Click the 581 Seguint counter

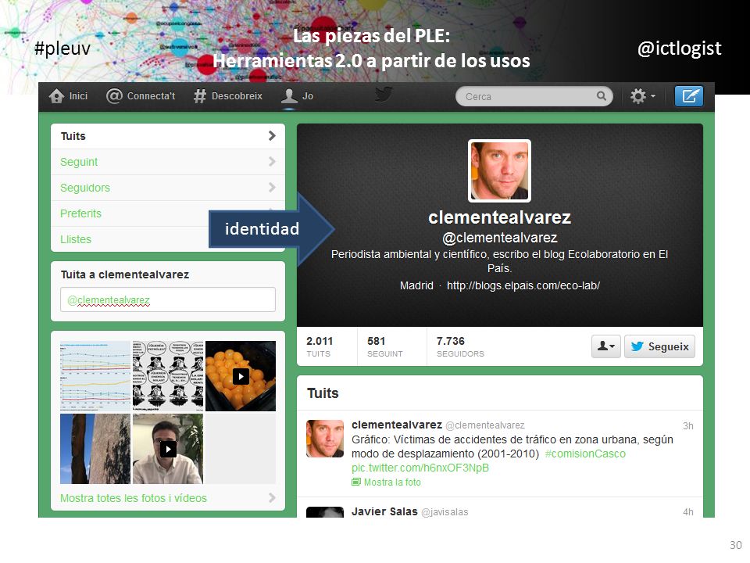click(x=385, y=346)
